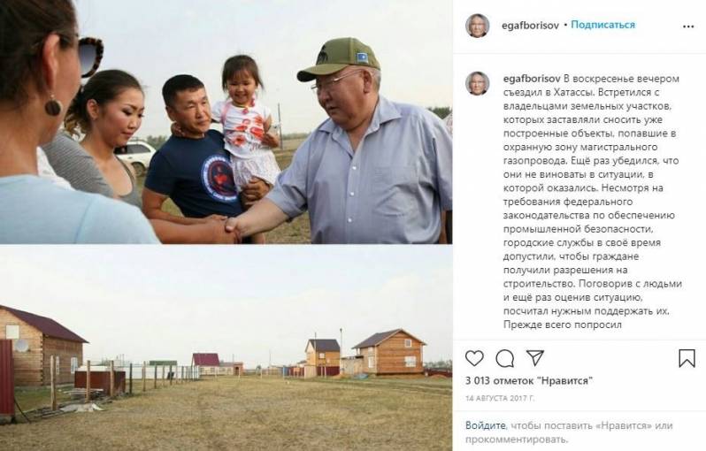
Task: Like the post with the heart icon
Action: pyautogui.click(x=474, y=358)
